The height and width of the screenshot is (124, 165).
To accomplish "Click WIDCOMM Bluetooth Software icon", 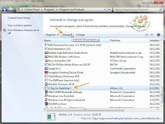I will [46, 92].
